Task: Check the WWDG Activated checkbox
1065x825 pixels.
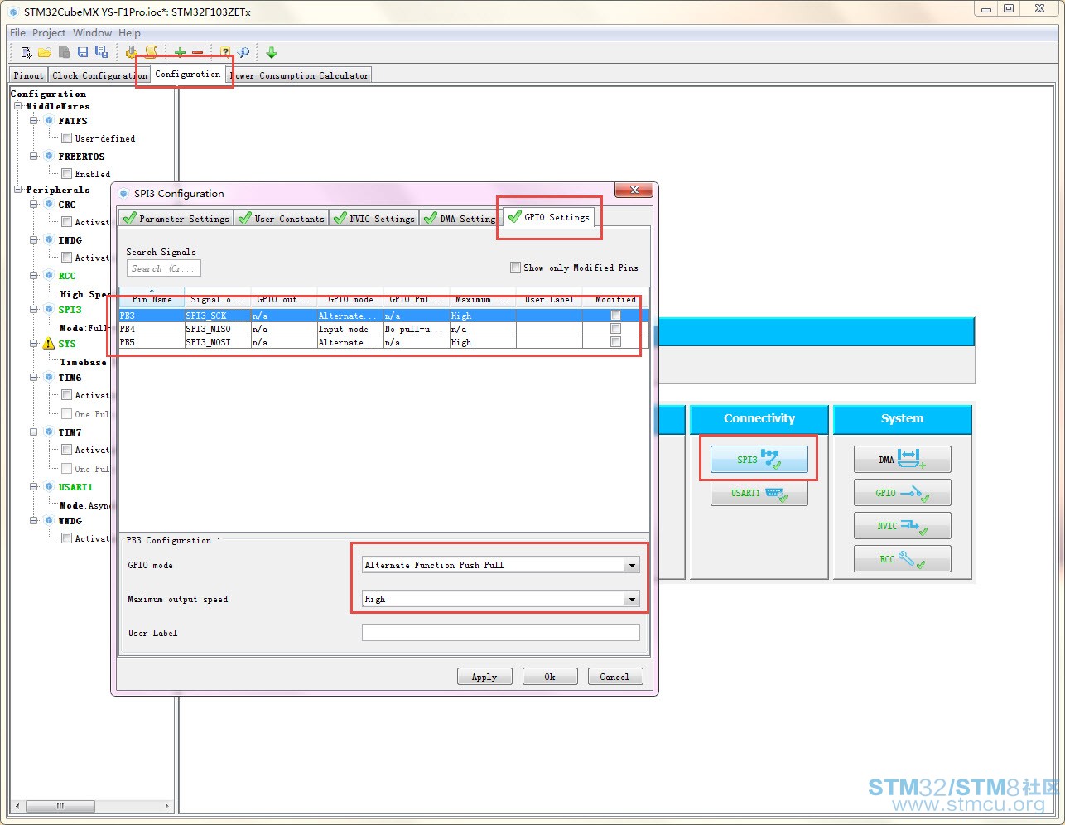Action: [66, 538]
